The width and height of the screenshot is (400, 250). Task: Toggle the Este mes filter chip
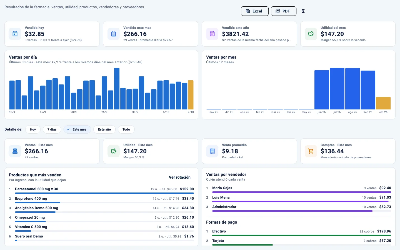pyautogui.click(x=77, y=129)
